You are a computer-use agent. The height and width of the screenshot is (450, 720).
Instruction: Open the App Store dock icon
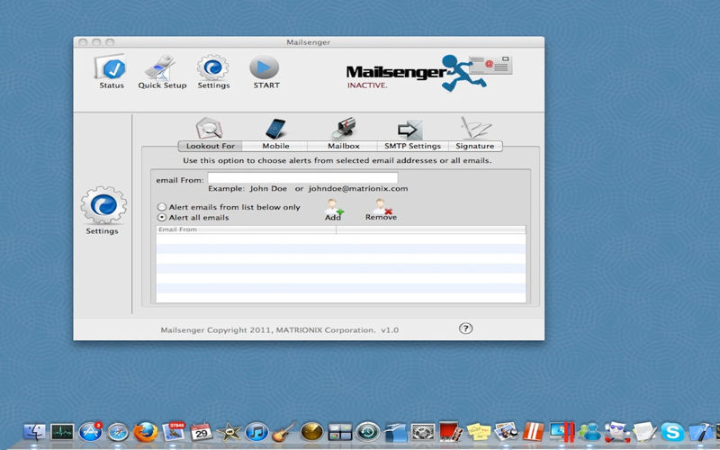[90, 432]
